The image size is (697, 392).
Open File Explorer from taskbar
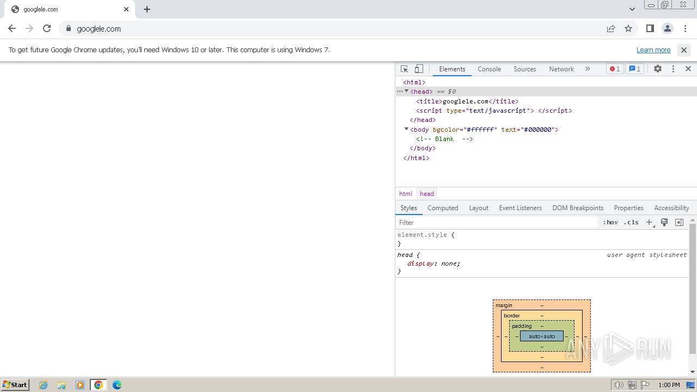tap(62, 385)
